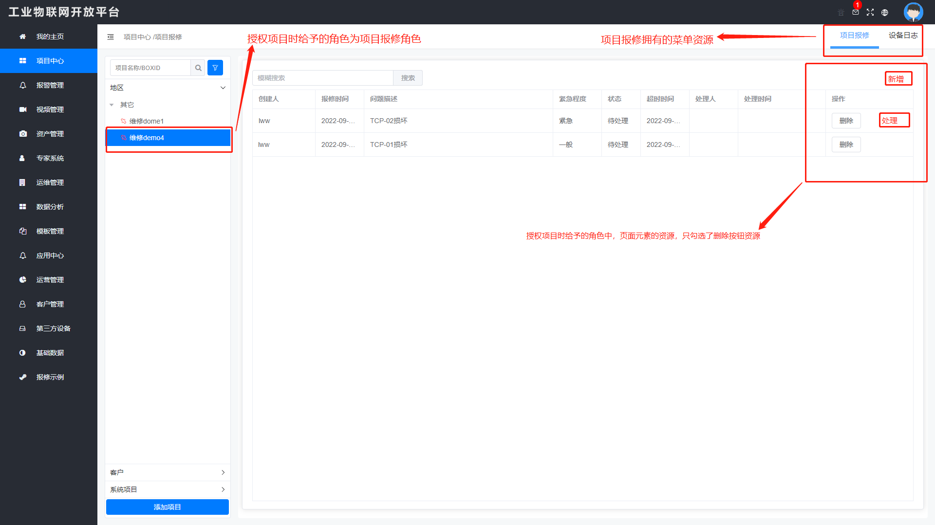935x525 pixels.
Task: Collapse the 其它 tree node triangle
Action: pos(112,105)
